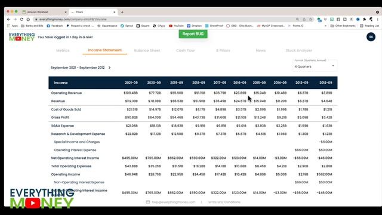
Task: Open the YouTube bookmark
Action: (x=177, y=26)
